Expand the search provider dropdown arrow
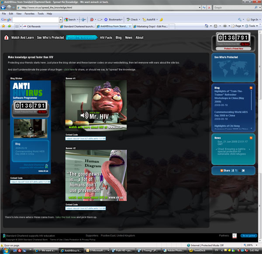This screenshot has height=254, width=262. click(260, 7)
